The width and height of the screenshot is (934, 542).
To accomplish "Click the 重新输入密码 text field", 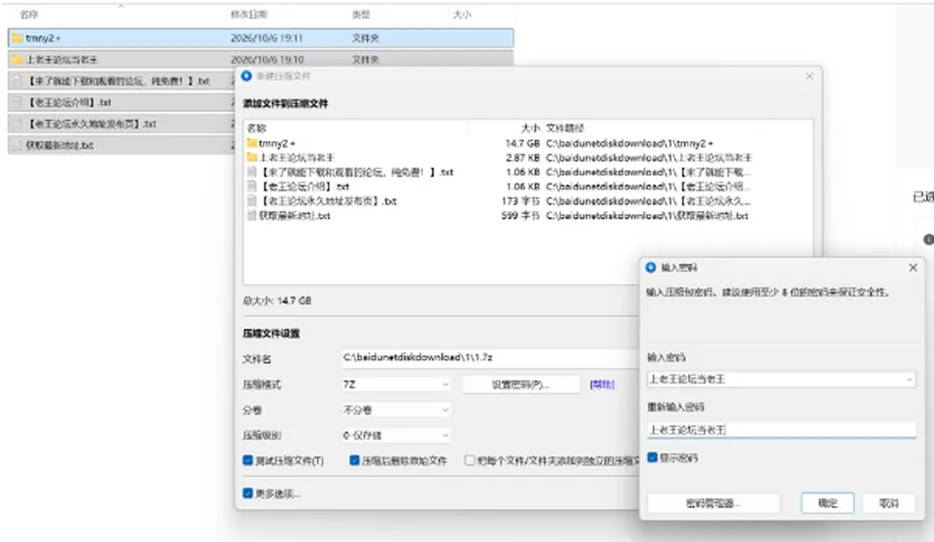I will 781,429.
